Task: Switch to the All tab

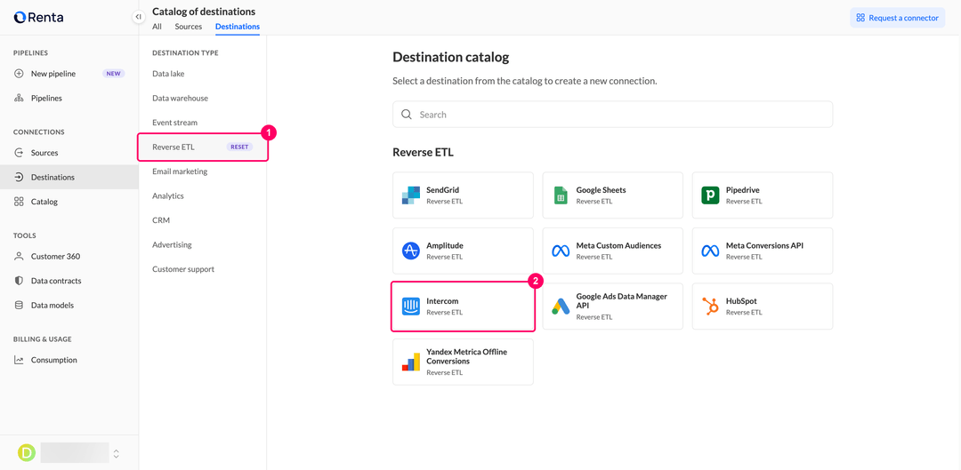Action: pos(157,27)
